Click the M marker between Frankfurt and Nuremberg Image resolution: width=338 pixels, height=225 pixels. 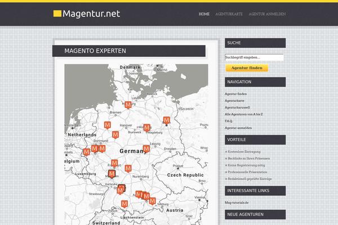[x=128, y=168]
